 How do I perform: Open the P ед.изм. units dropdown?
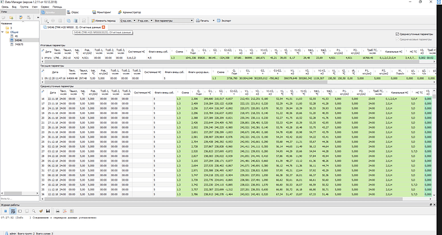click(x=145, y=20)
